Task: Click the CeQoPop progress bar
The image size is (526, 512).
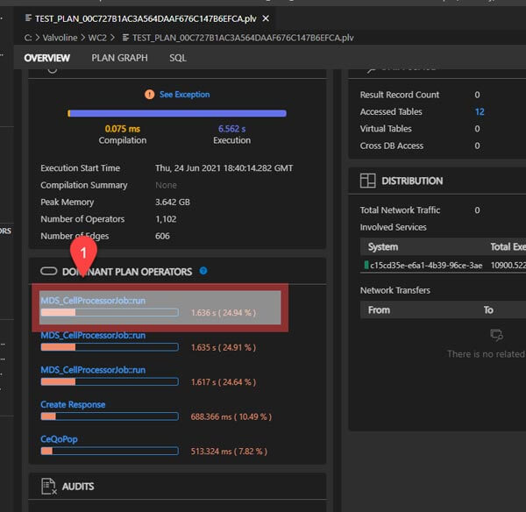Action: click(x=110, y=451)
